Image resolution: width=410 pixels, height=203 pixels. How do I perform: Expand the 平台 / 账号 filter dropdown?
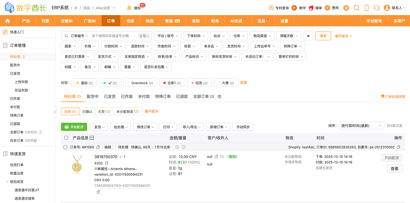168,36
